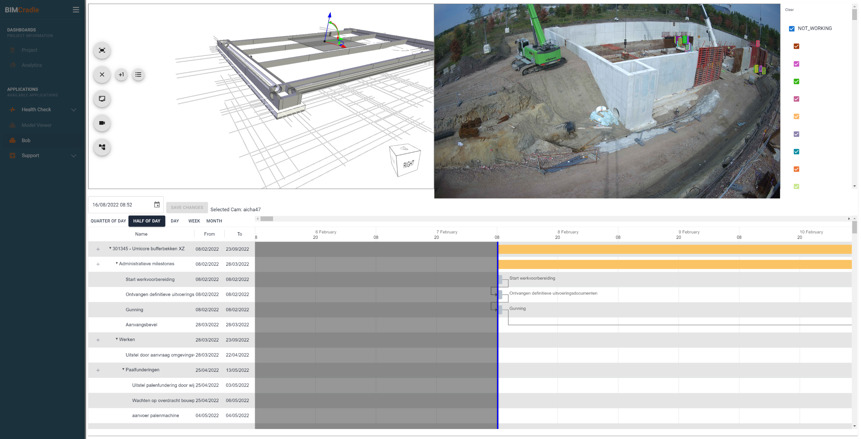Image resolution: width=861 pixels, height=439 pixels.
Task: Click the SAVE CHANGES button
Action: [187, 207]
